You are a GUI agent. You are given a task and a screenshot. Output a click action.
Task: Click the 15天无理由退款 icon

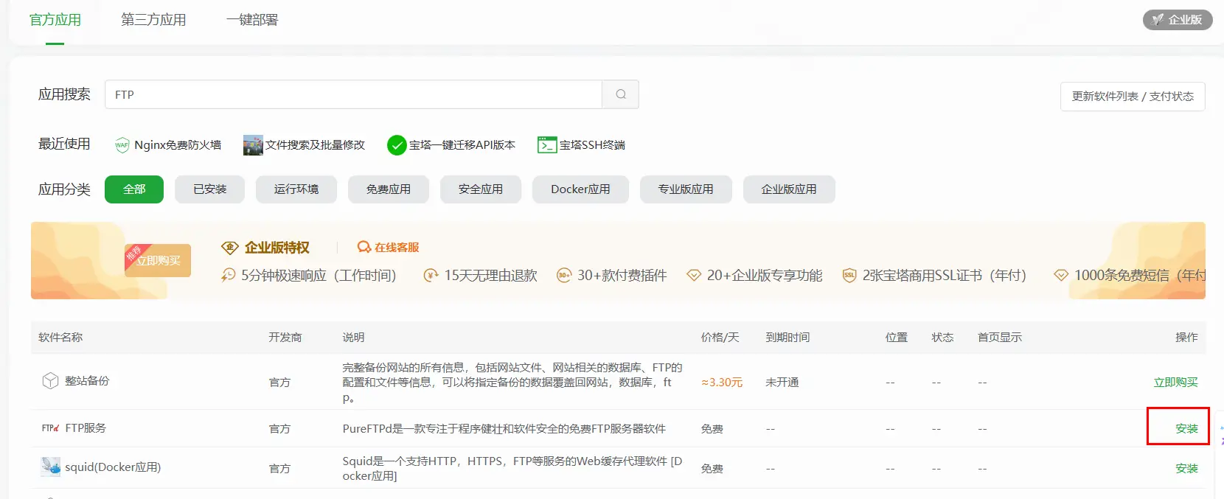[431, 276]
